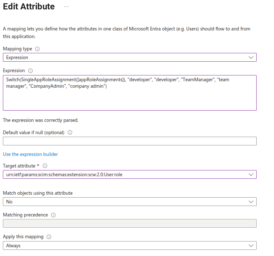274x256 pixels.
Task: Focus the Default value if null field
Action: 129,141
